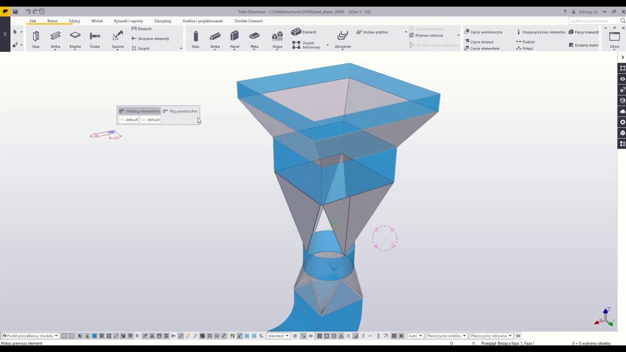Open the Auto dropdown in bottom toolbar
626x352 pixels.
click(x=415, y=336)
